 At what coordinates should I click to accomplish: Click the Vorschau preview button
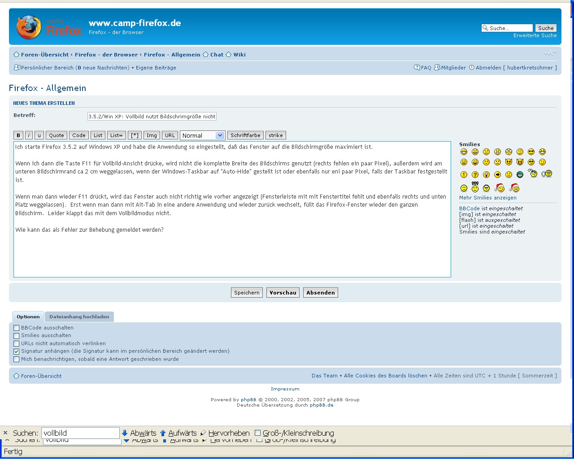[x=283, y=293]
